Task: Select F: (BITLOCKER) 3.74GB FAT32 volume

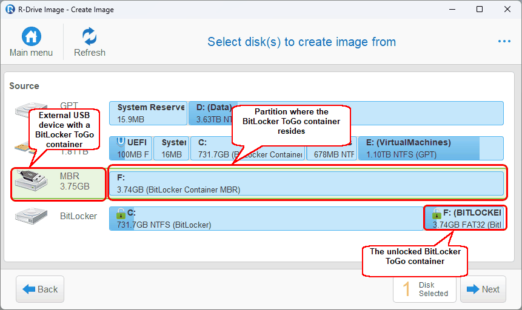Action: click(465, 219)
